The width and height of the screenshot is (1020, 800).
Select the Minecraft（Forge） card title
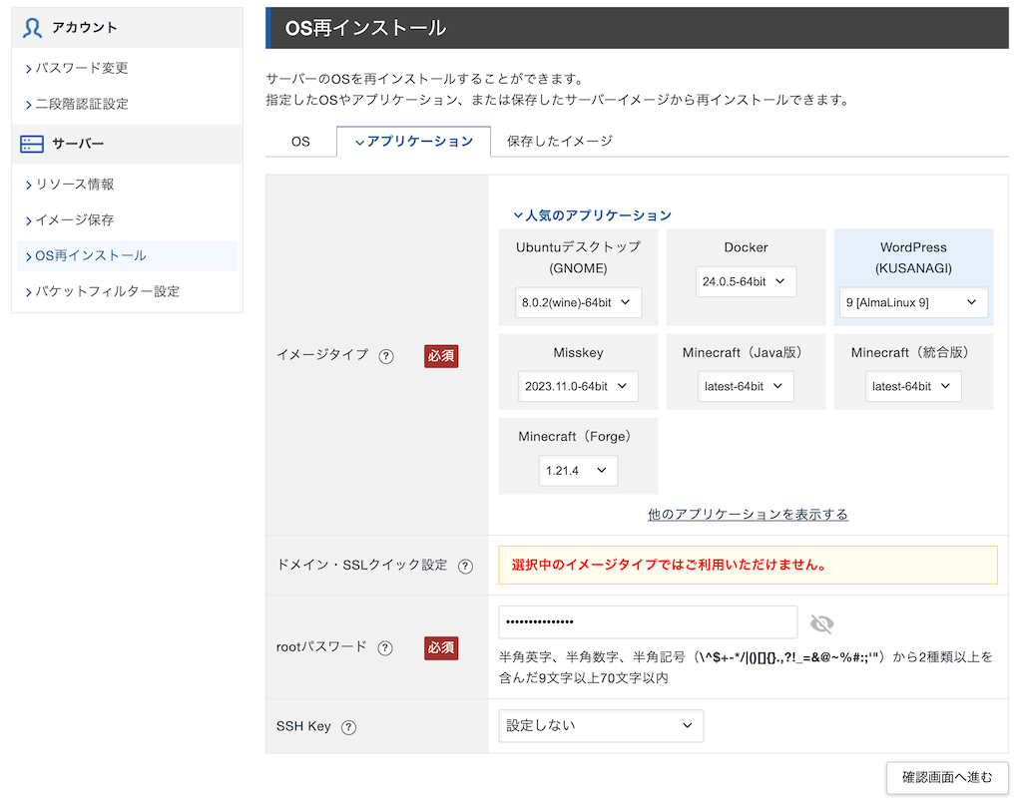point(578,437)
